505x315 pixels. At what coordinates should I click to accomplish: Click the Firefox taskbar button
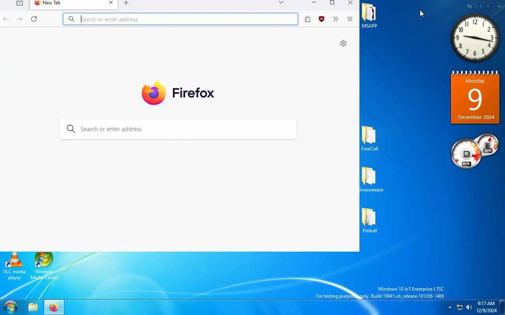54,307
